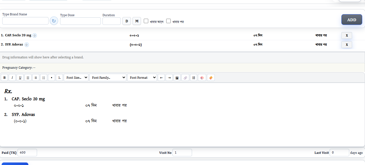Screen dimensions: 365x165
Task: Click 'খাবার পর' in the Adovas list row
Action: pyautogui.click(x=321, y=45)
